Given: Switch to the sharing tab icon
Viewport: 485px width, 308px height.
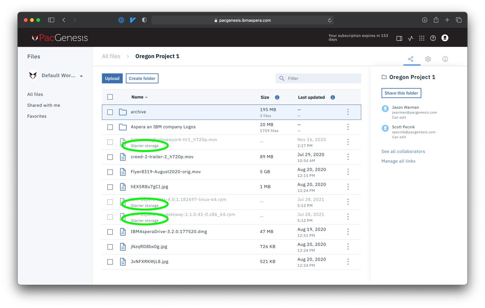Looking at the screenshot, I should [x=411, y=59].
